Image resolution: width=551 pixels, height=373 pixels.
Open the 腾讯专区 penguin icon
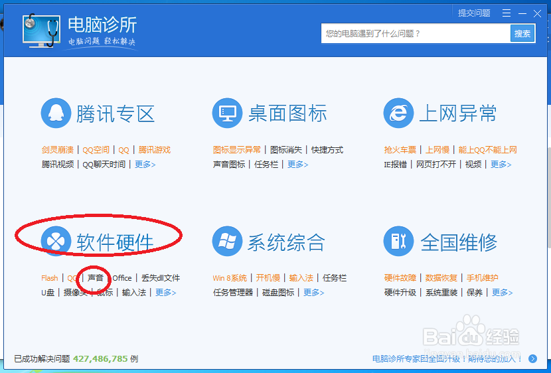click(x=56, y=113)
